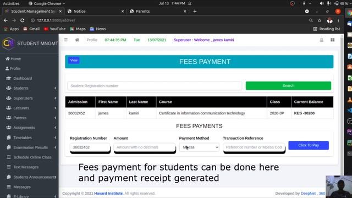
Task: Expand the Lecturers submenu chevron
Action: point(55,108)
